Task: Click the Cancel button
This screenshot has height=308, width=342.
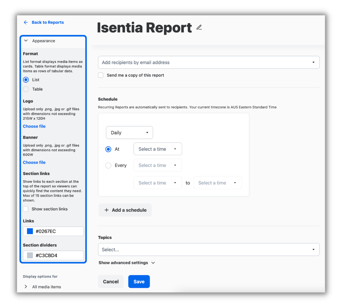Action: 111,281
